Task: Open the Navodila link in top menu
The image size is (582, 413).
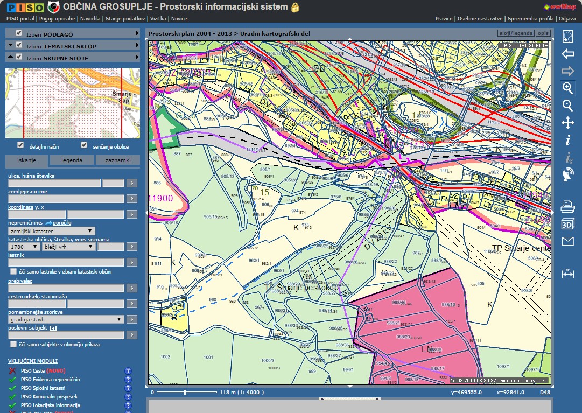Action: (90, 18)
